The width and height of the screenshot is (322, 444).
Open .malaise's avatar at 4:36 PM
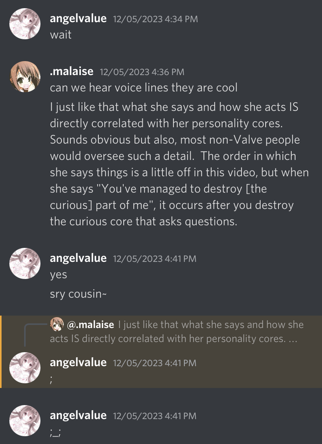(x=25, y=77)
